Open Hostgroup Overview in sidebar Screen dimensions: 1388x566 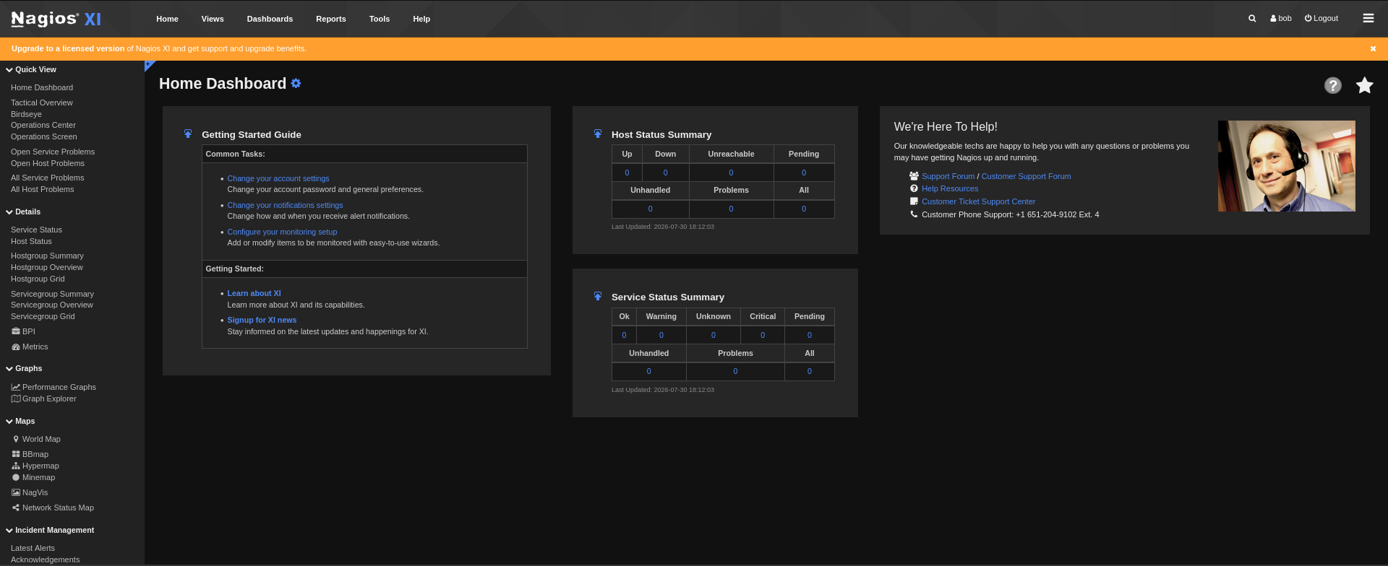[47, 267]
